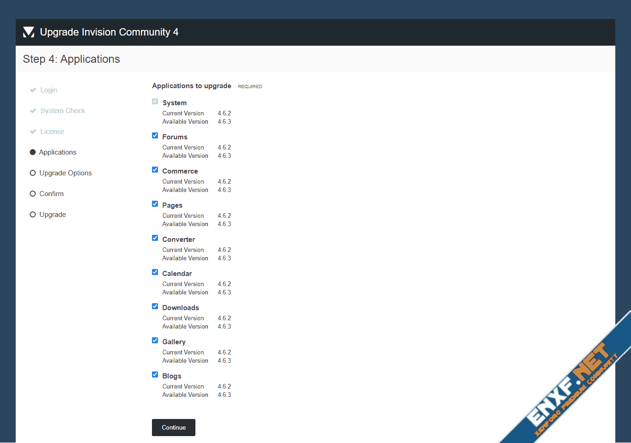Click the empty circle beside Upgrade Options
This screenshot has height=443, width=631.
click(33, 173)
